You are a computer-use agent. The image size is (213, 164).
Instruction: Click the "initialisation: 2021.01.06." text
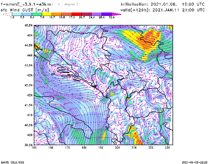[x=149, y=4]
